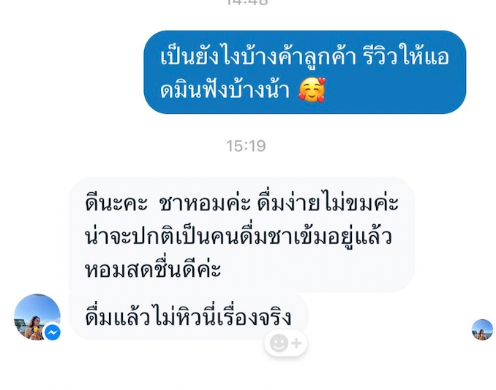
Task: Click the partially visible 14:48 timestamp
Action: 247,2
